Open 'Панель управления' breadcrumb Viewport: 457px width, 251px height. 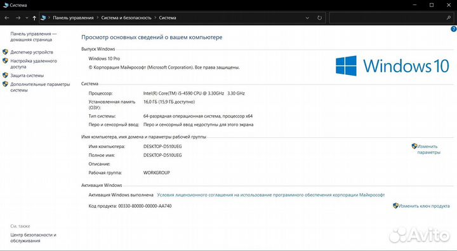pos(73,18)
